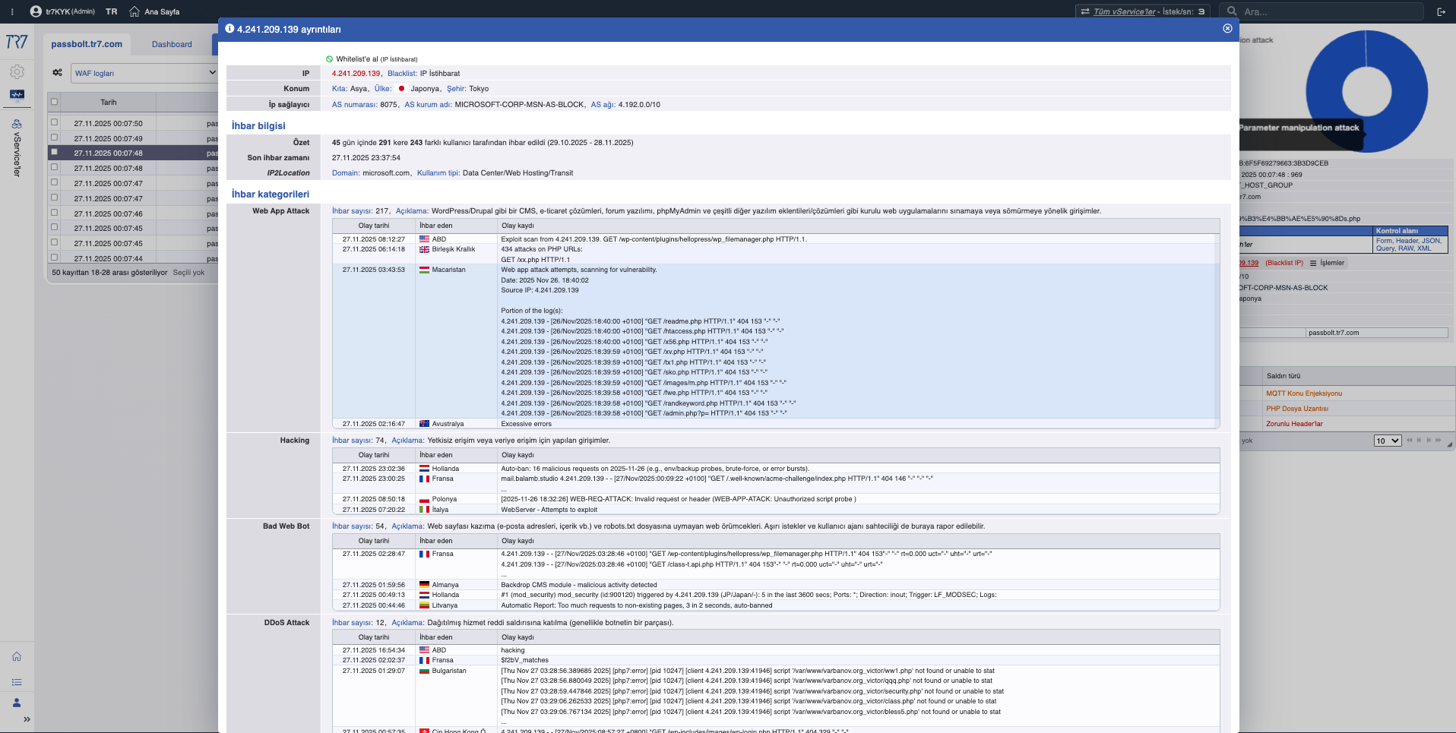Click the PHP Dosya Uzantısı link
The width and height of the screenshot is (1456, 733).
1297,409
